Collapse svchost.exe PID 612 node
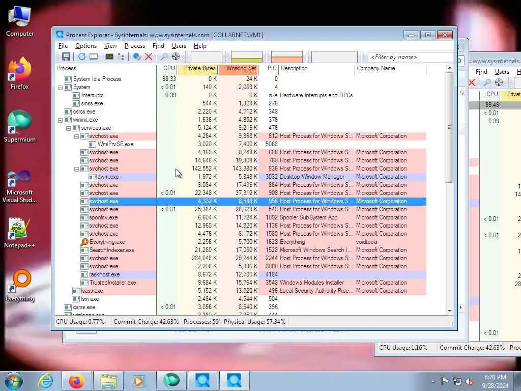 click(76, 136)
